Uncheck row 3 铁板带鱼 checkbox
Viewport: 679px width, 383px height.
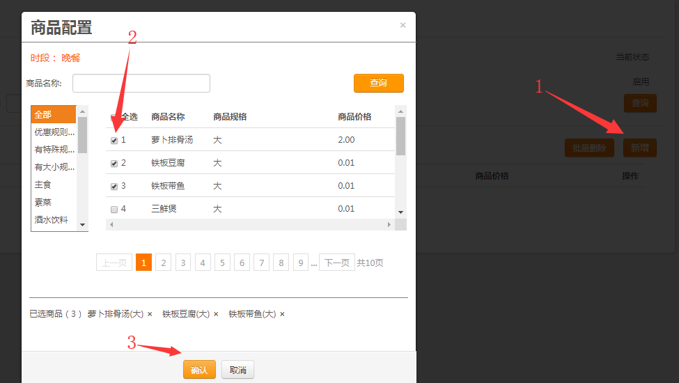pyautogui.click(x=114, y=186)
